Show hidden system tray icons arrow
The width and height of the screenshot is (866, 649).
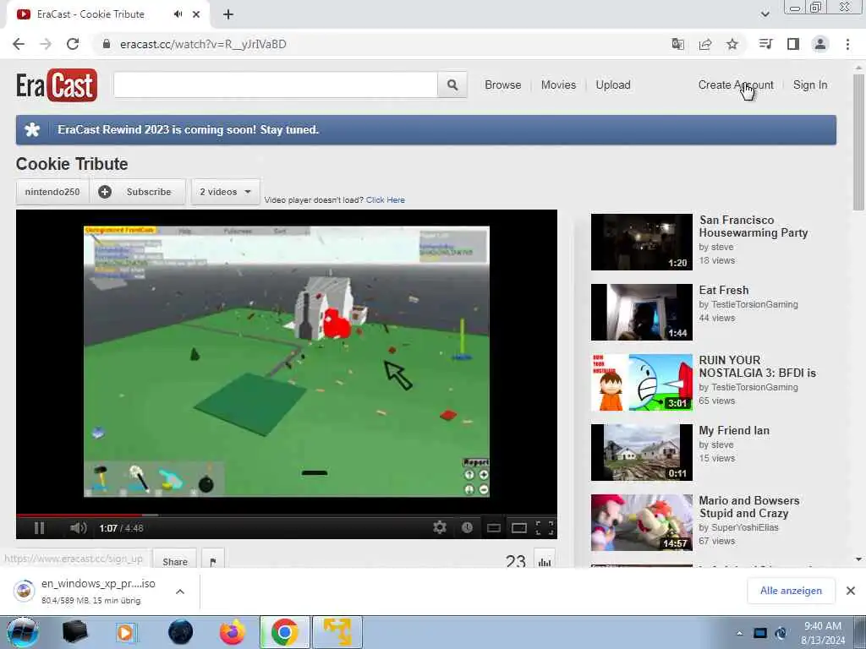point(739,633)
